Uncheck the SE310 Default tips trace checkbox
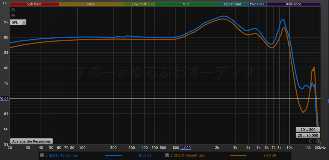This screenshot has height=160, width=329. pos(167,155)
